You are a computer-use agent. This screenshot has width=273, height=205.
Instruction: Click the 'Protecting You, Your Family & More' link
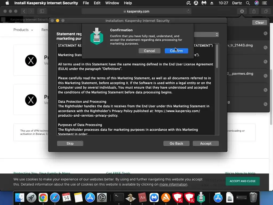pos(42,173)
